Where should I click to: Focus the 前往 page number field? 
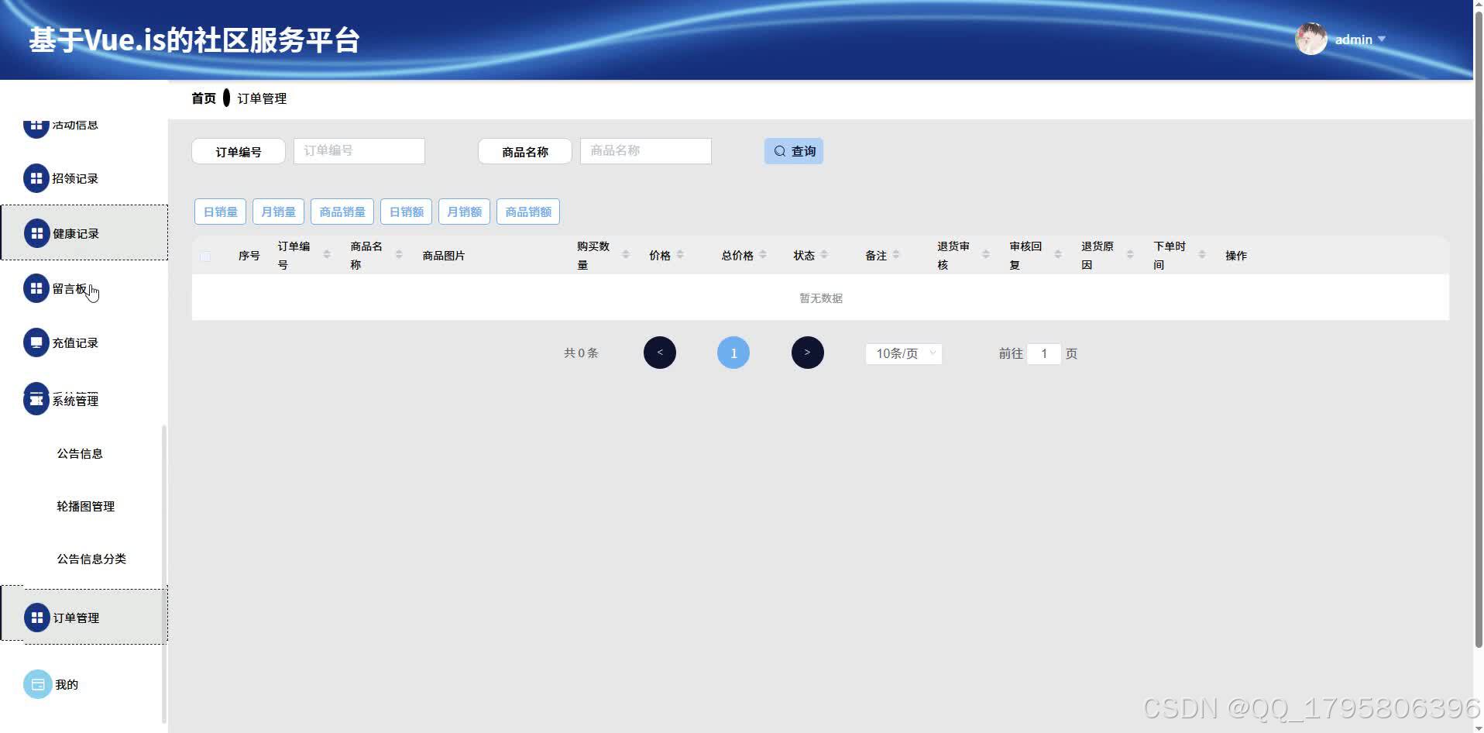coord(1044,353)
